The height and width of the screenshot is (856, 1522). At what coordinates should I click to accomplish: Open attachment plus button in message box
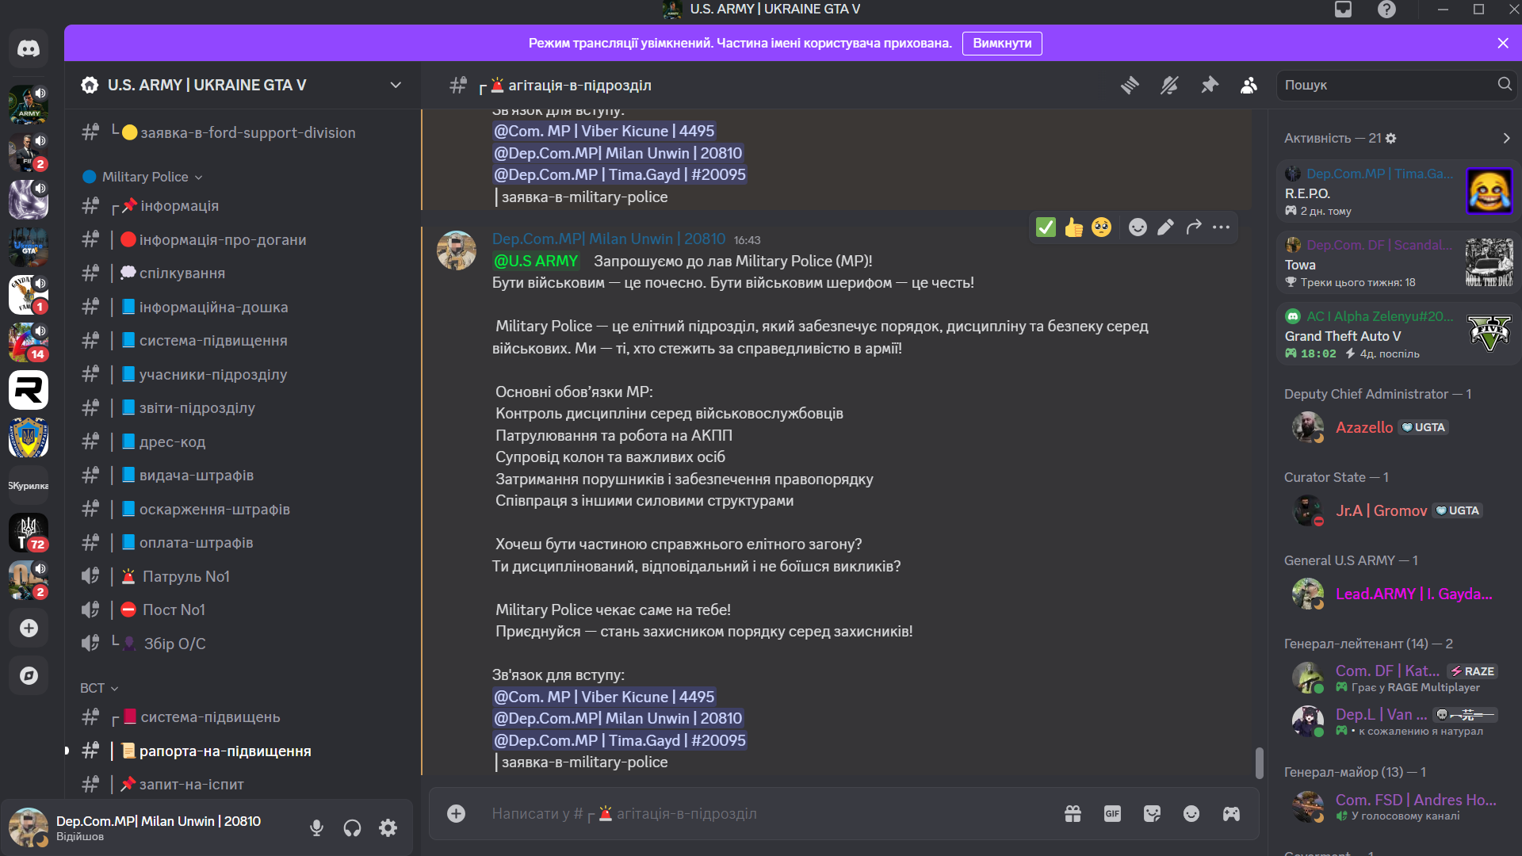click(456, 813)
